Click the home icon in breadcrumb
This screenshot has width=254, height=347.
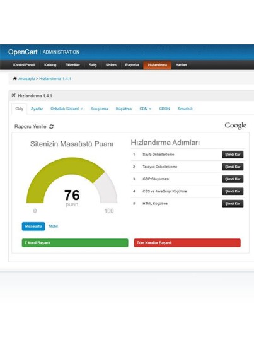pyautogui.click(x=14, y=79)
